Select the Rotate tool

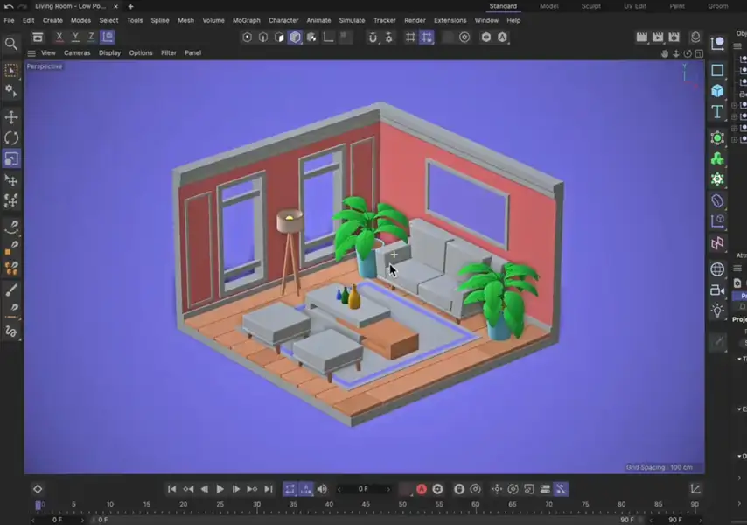tap(11, 136)
